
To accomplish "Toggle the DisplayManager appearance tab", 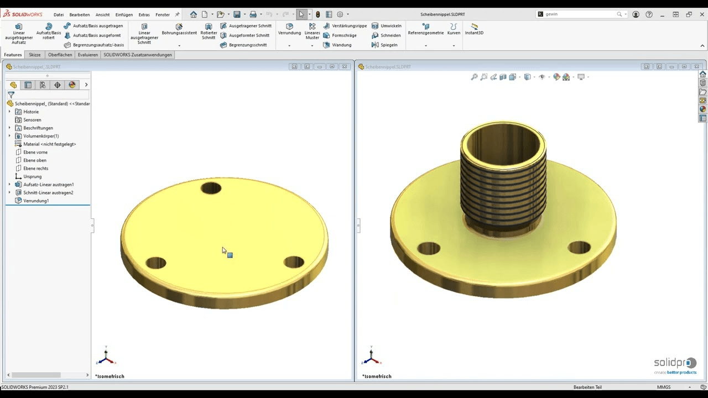I will 72,85.
